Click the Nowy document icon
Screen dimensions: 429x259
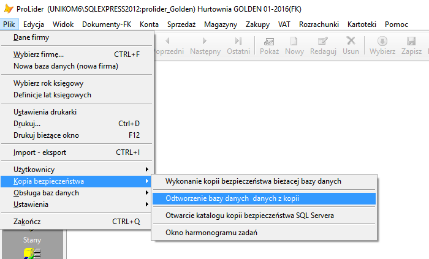(294, 41)
